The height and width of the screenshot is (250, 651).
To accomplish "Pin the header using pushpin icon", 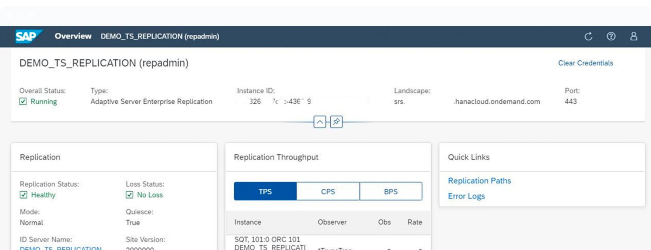I will (x=336, y=122).
